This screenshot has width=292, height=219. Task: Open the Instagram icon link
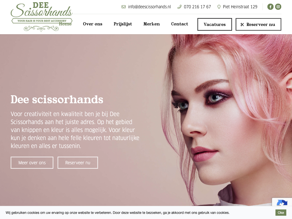[278, 7]
